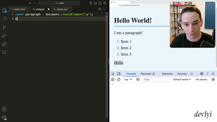Viewport: 217px width, 122px height.
Task: Click the webcam video overlay
Action: coord(192,25)
